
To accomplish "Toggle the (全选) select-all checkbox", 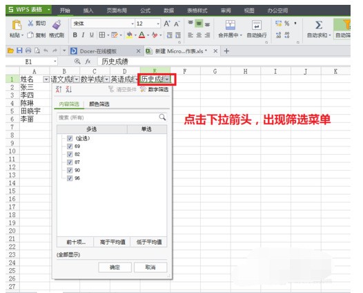I will 70,138.
